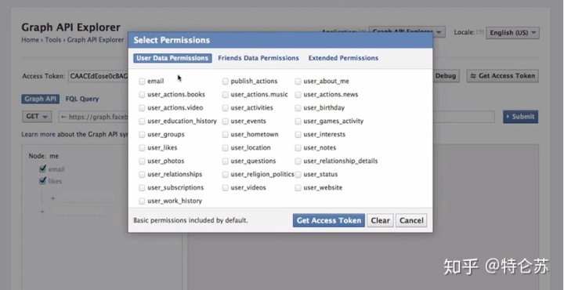This screenshot has height=290, width=564.
Task: Check the user_questions checkbox
Action: click(225, 161)
